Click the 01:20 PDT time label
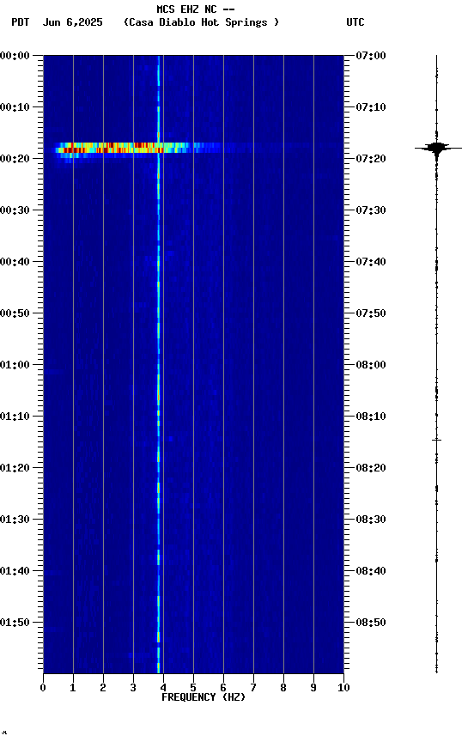This screenshot has width=474, height=742. pos(15,468)
